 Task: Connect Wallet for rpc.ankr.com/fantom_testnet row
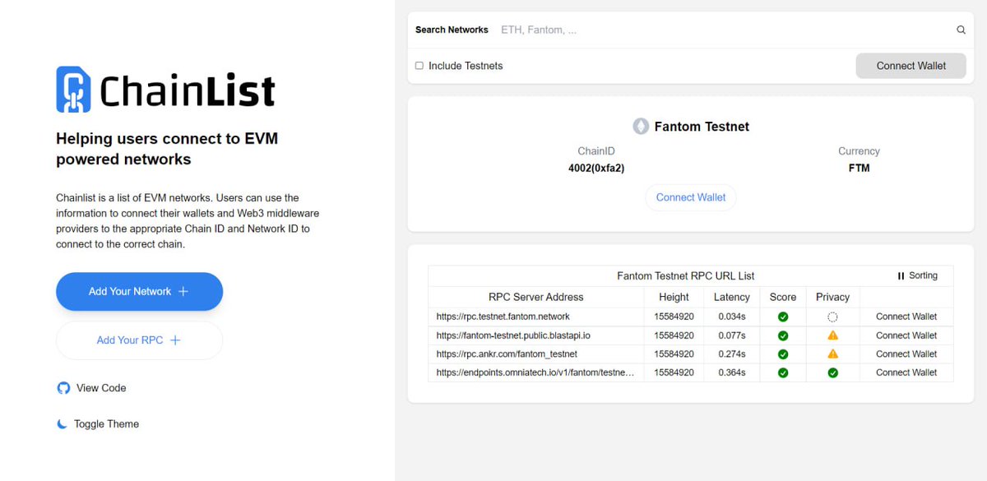tap(906, 354)
